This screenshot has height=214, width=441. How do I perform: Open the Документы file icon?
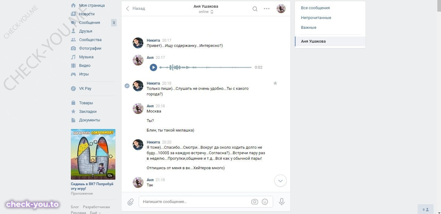coord(73,120)
